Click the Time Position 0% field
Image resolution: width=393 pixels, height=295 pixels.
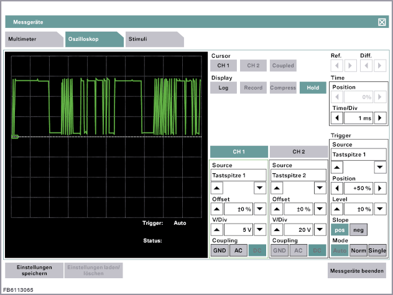[358, 97]
